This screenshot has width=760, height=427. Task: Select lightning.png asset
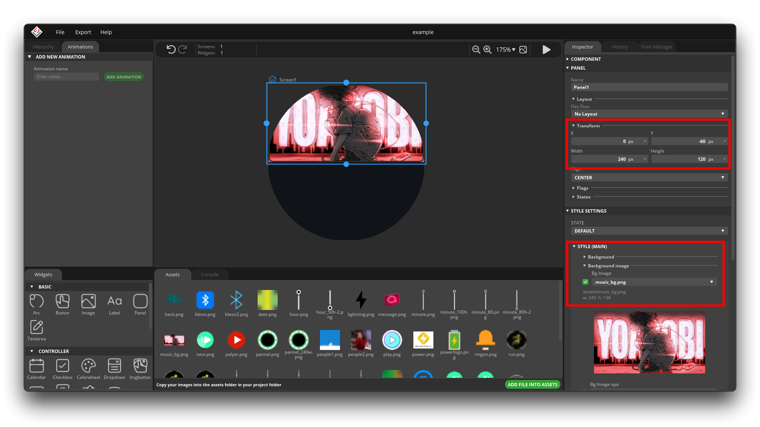[361, 304]
